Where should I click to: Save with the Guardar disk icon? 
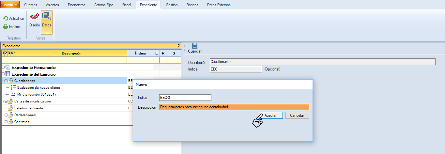(x=195, y=46)
